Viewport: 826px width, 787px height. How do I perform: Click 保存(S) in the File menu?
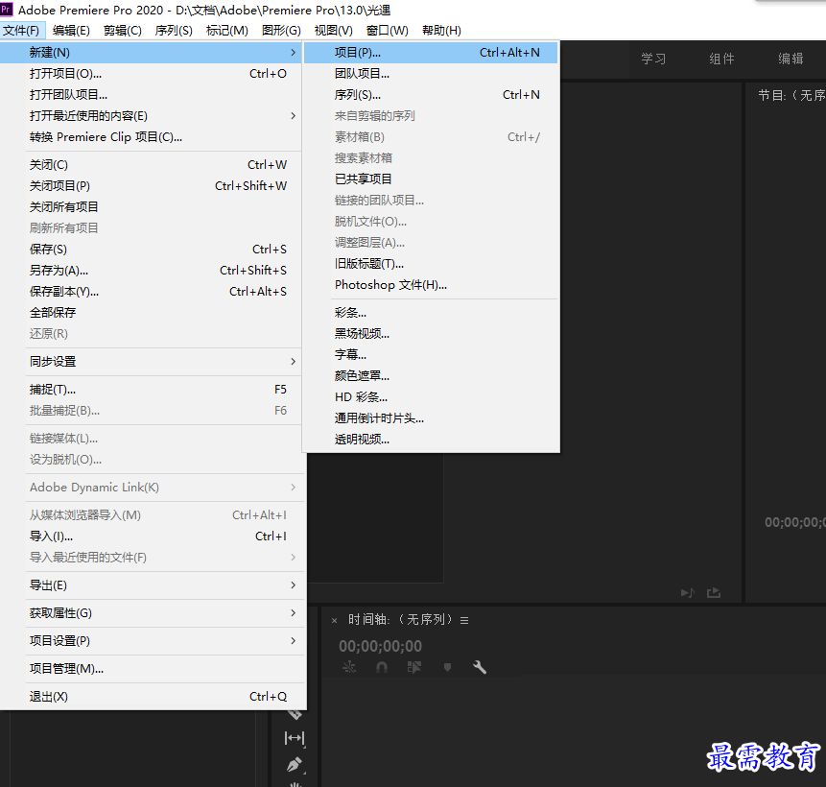coord(151,250)
